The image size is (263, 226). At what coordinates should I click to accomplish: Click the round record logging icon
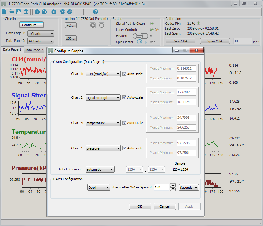[x=93, y=25]
